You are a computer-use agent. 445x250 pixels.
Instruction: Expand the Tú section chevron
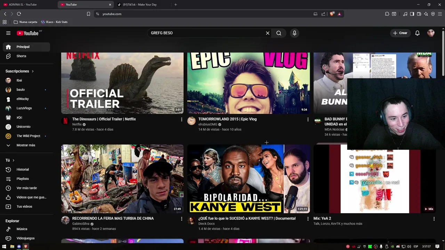pyautogui.click(x=13, y=160)
